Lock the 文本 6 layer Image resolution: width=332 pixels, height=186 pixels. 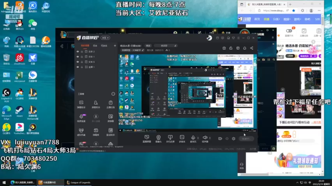point(82,62)
